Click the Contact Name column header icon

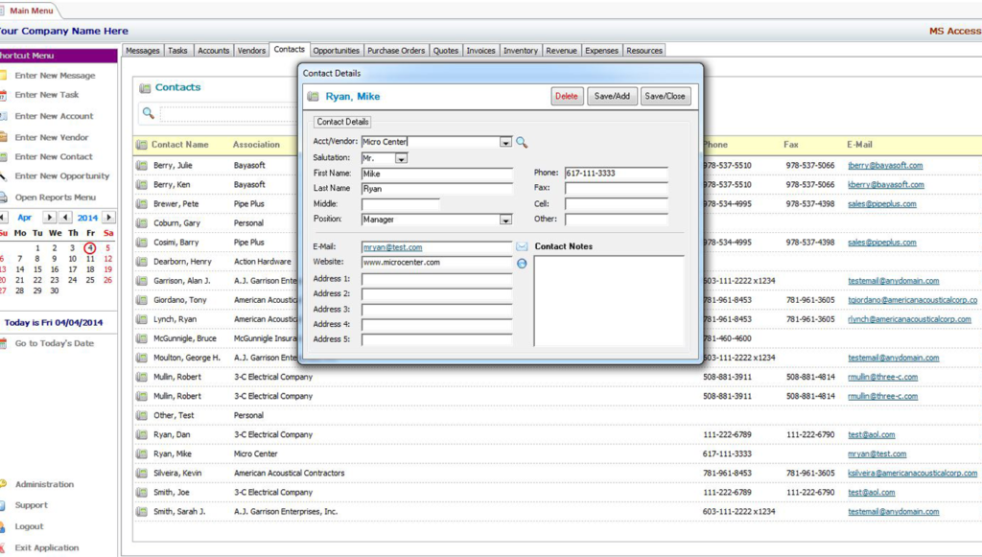click(142, 145)
